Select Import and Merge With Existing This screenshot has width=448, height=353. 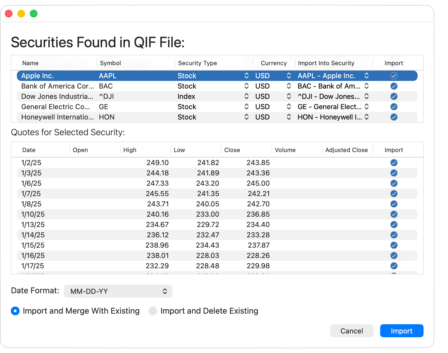tap(15, 311)
